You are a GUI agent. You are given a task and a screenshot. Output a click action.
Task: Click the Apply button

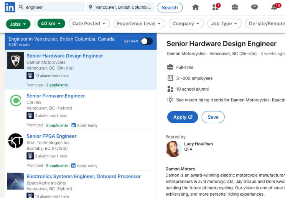(x=183, y=117)
